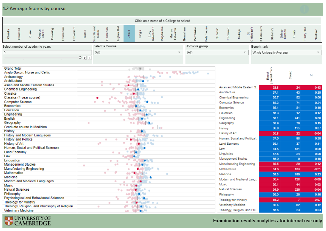Select Trinity Hall college
Image resolution: width=326 pixels, height=231 pixels.
click(305, 34)
